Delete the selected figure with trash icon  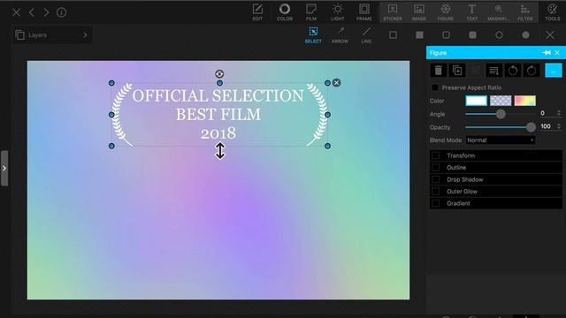tap(439, 71)
